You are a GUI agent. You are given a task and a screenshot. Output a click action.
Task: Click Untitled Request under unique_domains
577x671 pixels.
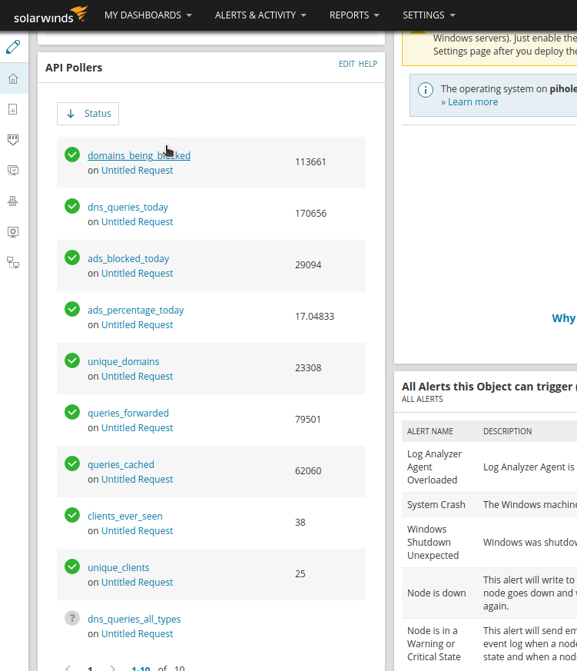[x=137, y=377]
